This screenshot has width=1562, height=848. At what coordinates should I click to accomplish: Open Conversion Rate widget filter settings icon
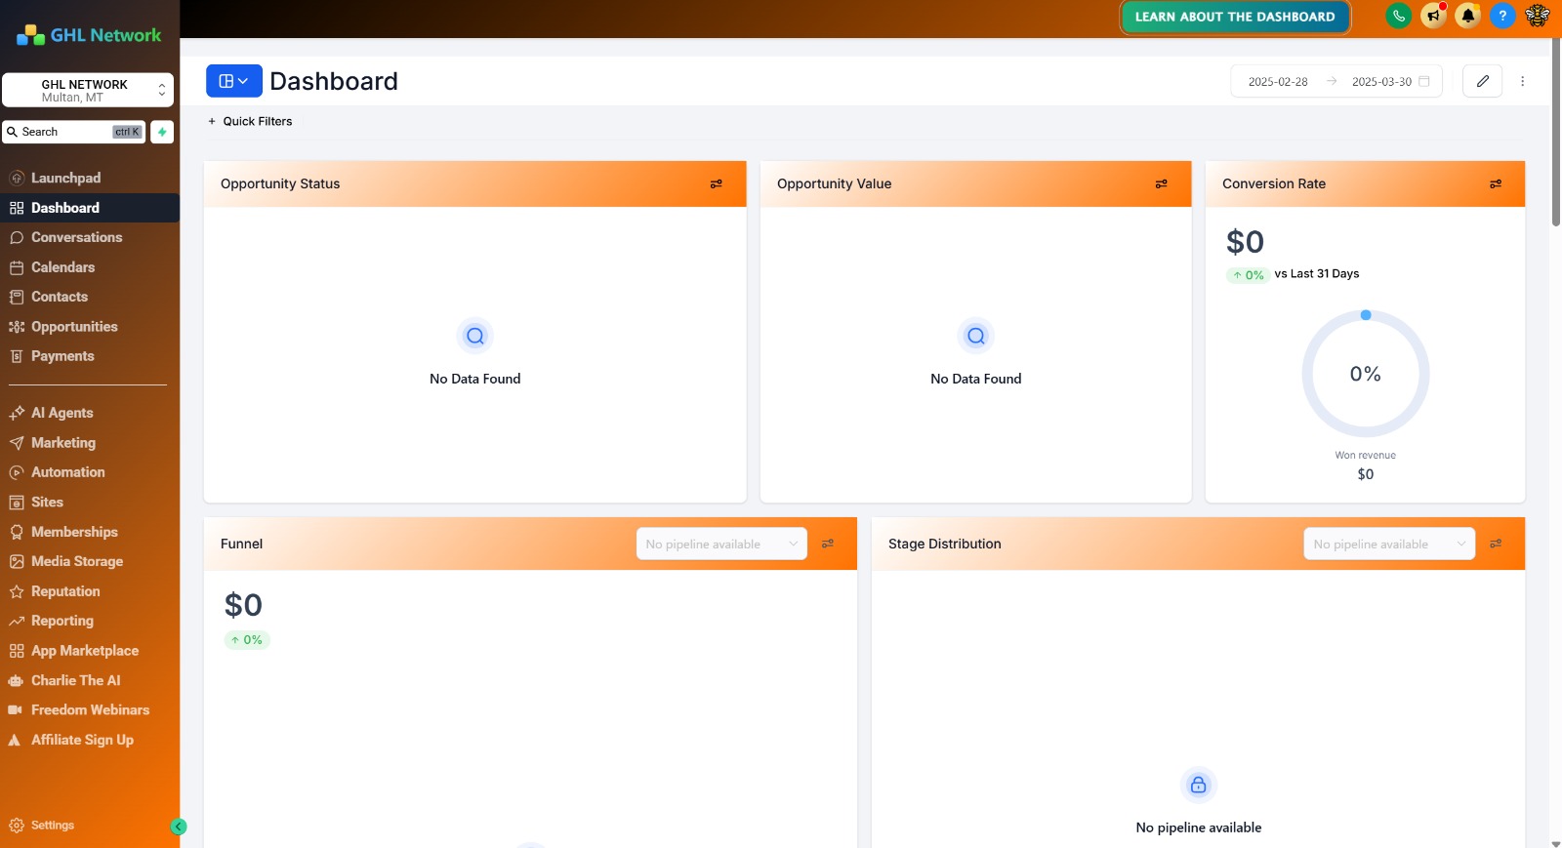point(1496,183)
